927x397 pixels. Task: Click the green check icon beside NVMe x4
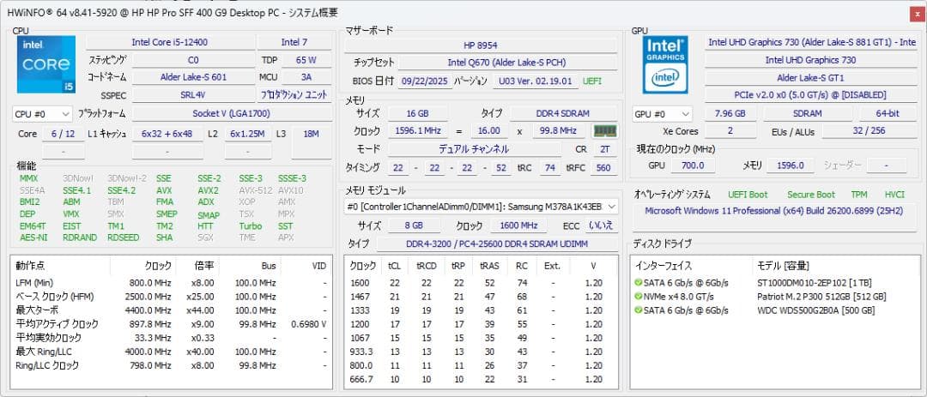coord(638,297)
